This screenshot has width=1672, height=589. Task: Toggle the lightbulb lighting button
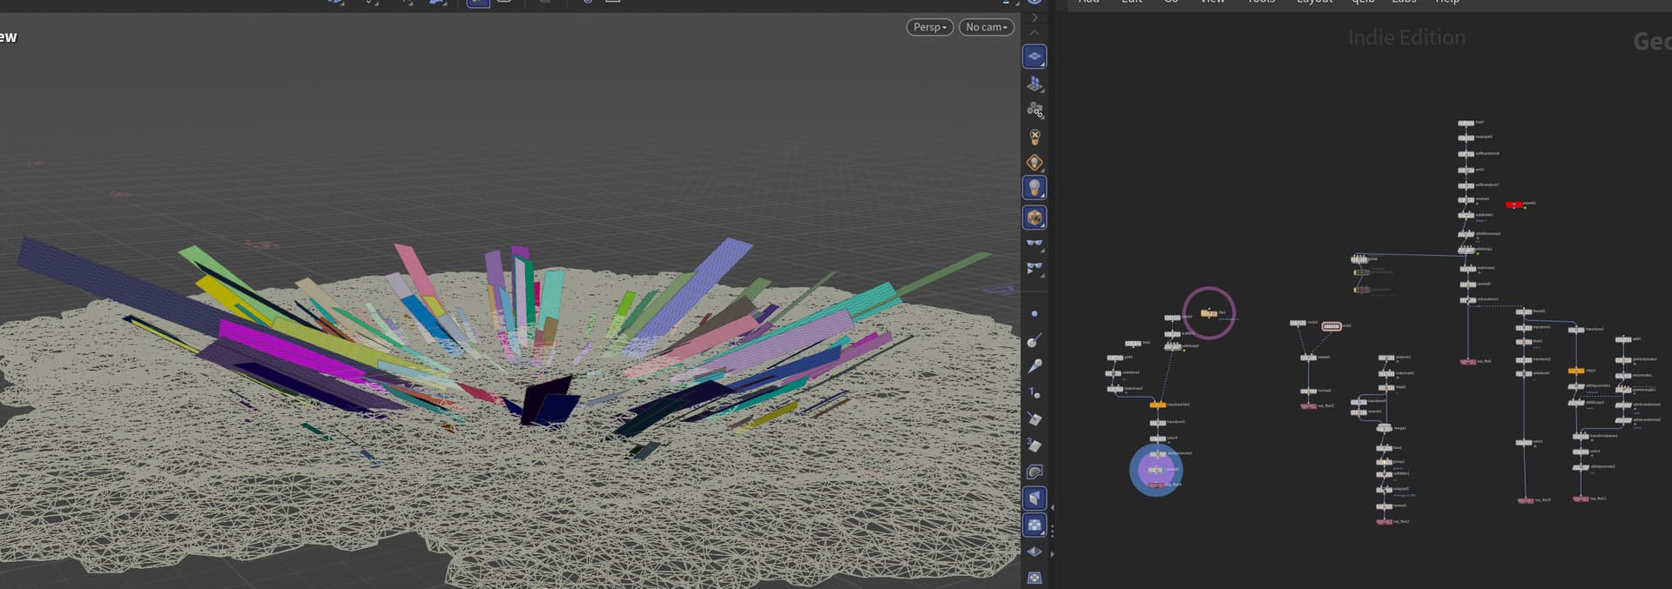[x=1035, y=188]
